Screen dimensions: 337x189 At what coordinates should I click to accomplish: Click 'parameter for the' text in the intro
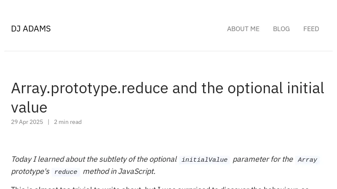point(262,159)
